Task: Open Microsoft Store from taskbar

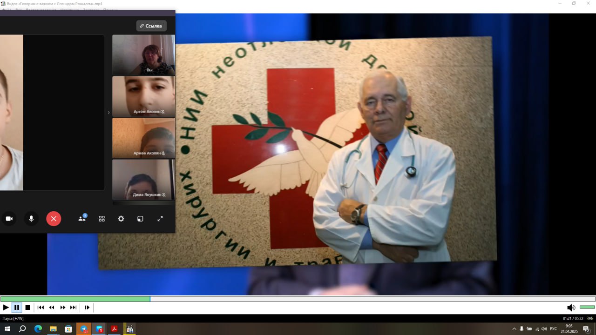Action: [x=68, y=329]
